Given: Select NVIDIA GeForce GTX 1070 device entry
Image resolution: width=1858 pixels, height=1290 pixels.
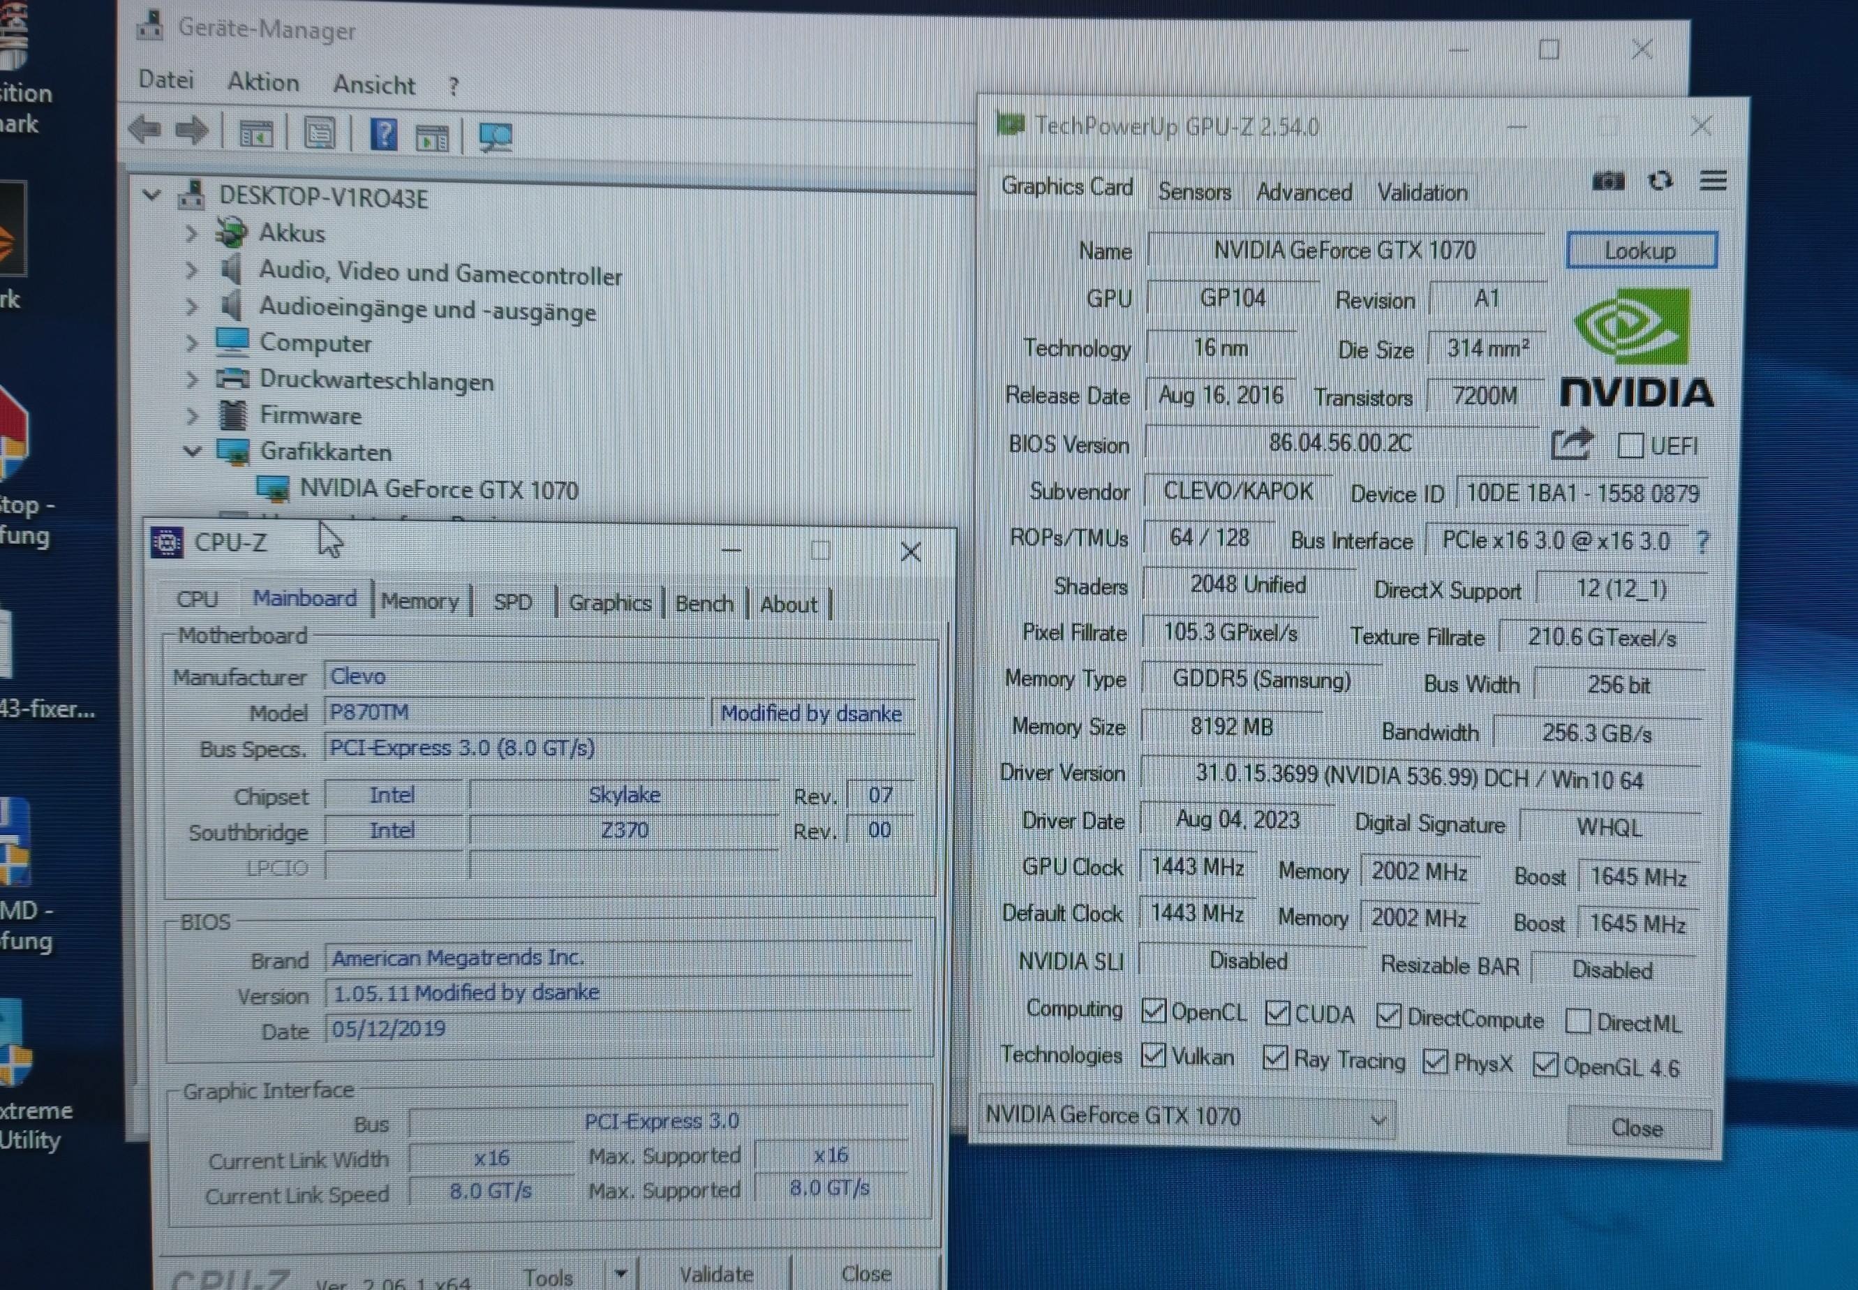Looking at the screenshot, I should click(x=438, y=490).
